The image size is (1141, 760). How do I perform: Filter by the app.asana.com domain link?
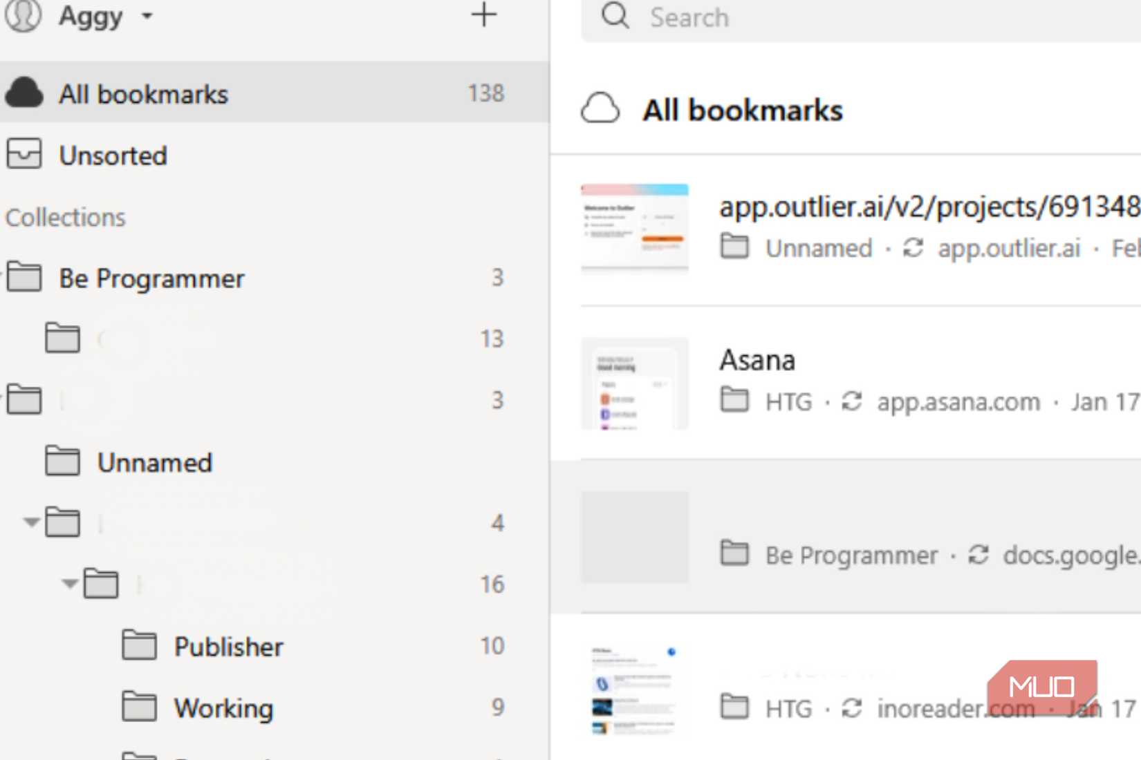[958, 401]
